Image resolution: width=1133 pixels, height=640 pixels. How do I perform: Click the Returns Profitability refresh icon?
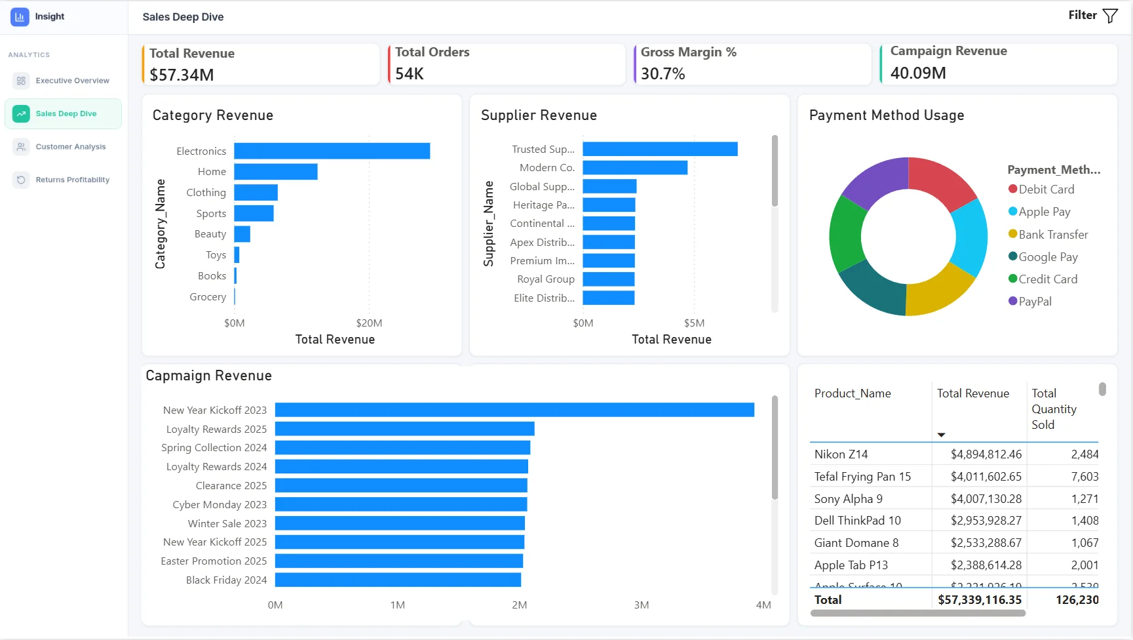(x=21, y=180)
